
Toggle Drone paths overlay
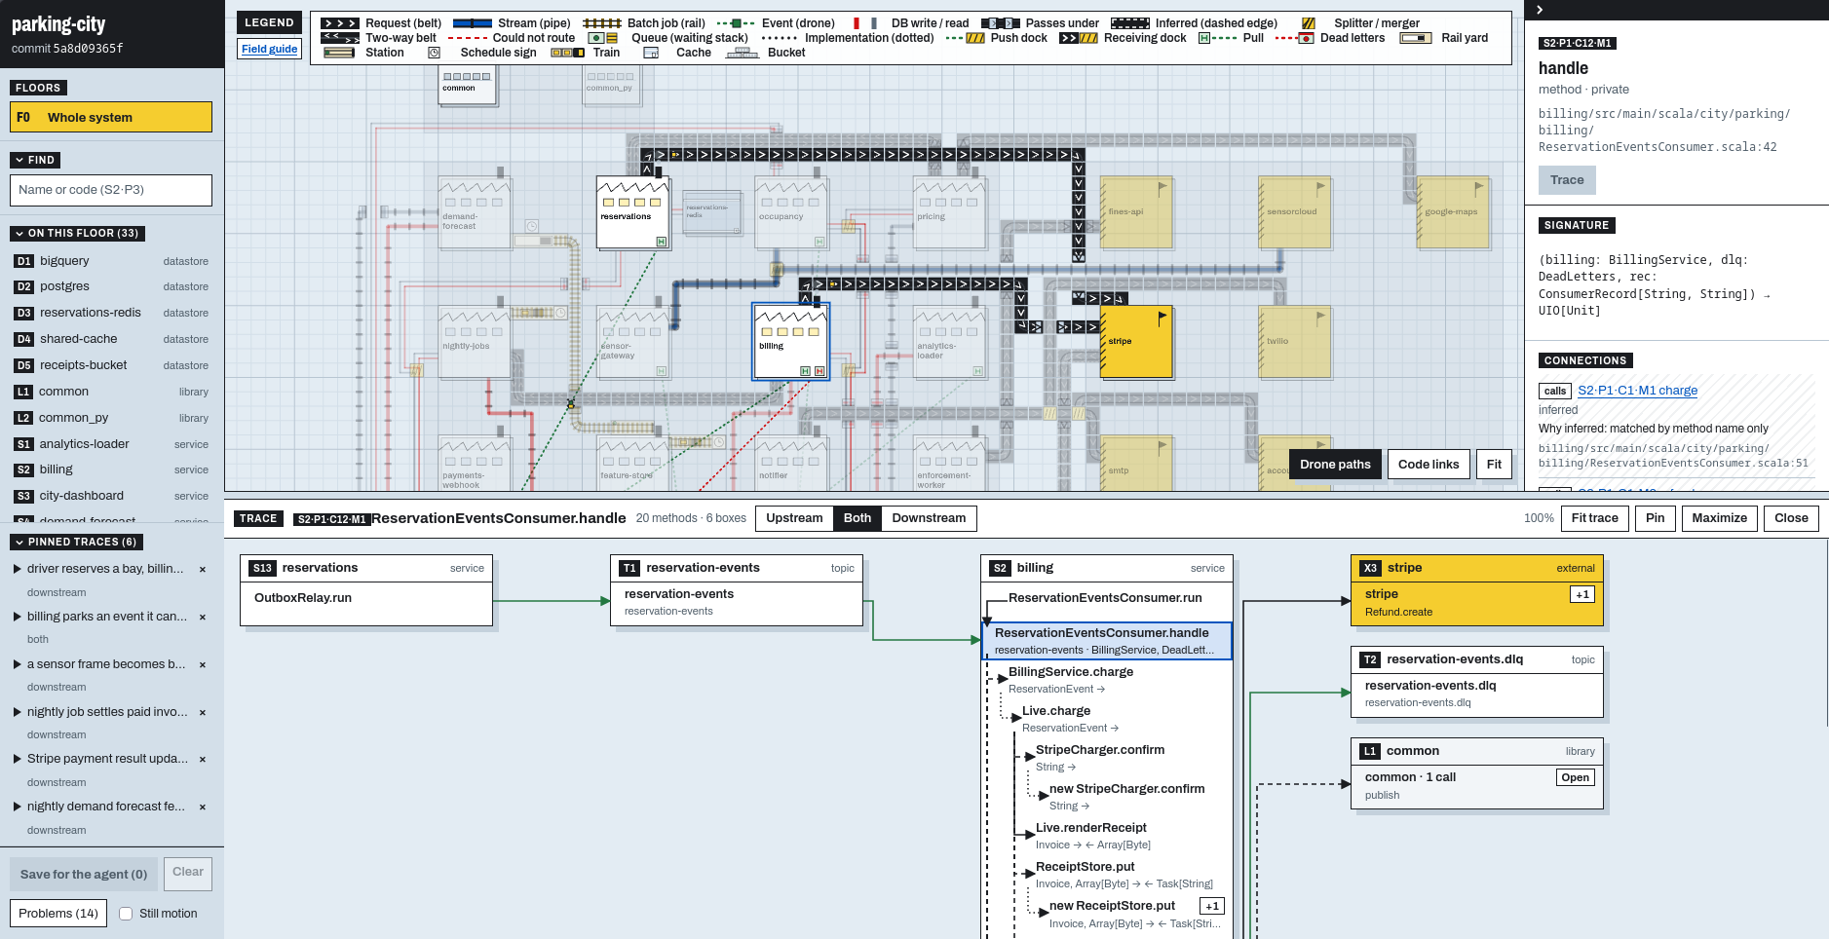[1335, 465]
